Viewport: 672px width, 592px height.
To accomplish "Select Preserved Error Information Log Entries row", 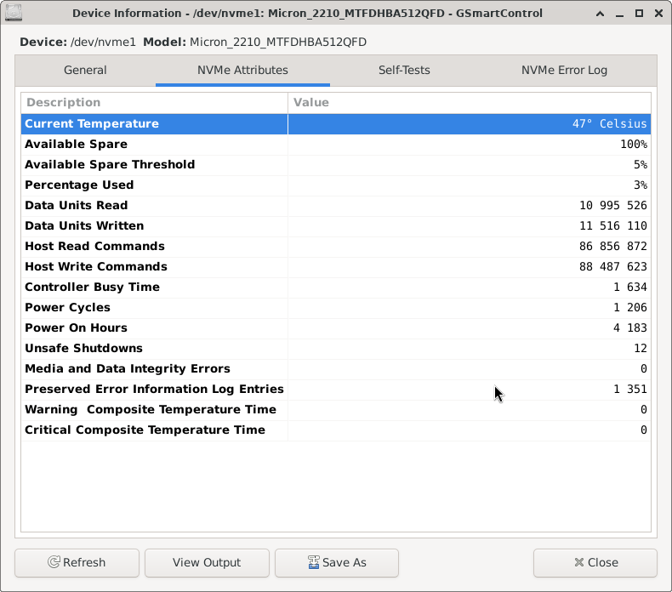I will pos(336,390).
